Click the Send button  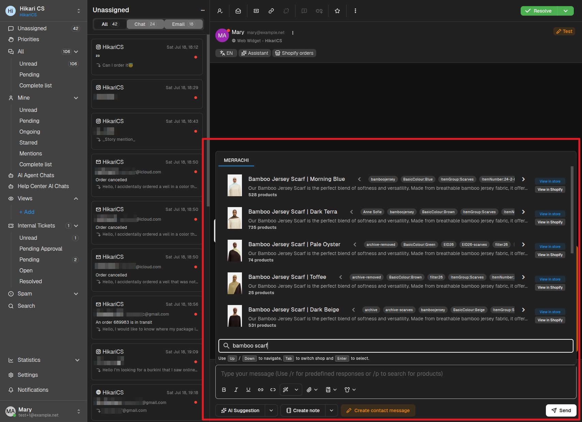[x=561, y=410]
